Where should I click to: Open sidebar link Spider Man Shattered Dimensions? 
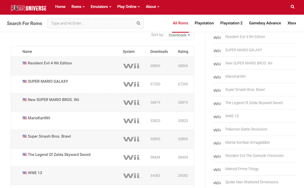(x=251, y=182)
